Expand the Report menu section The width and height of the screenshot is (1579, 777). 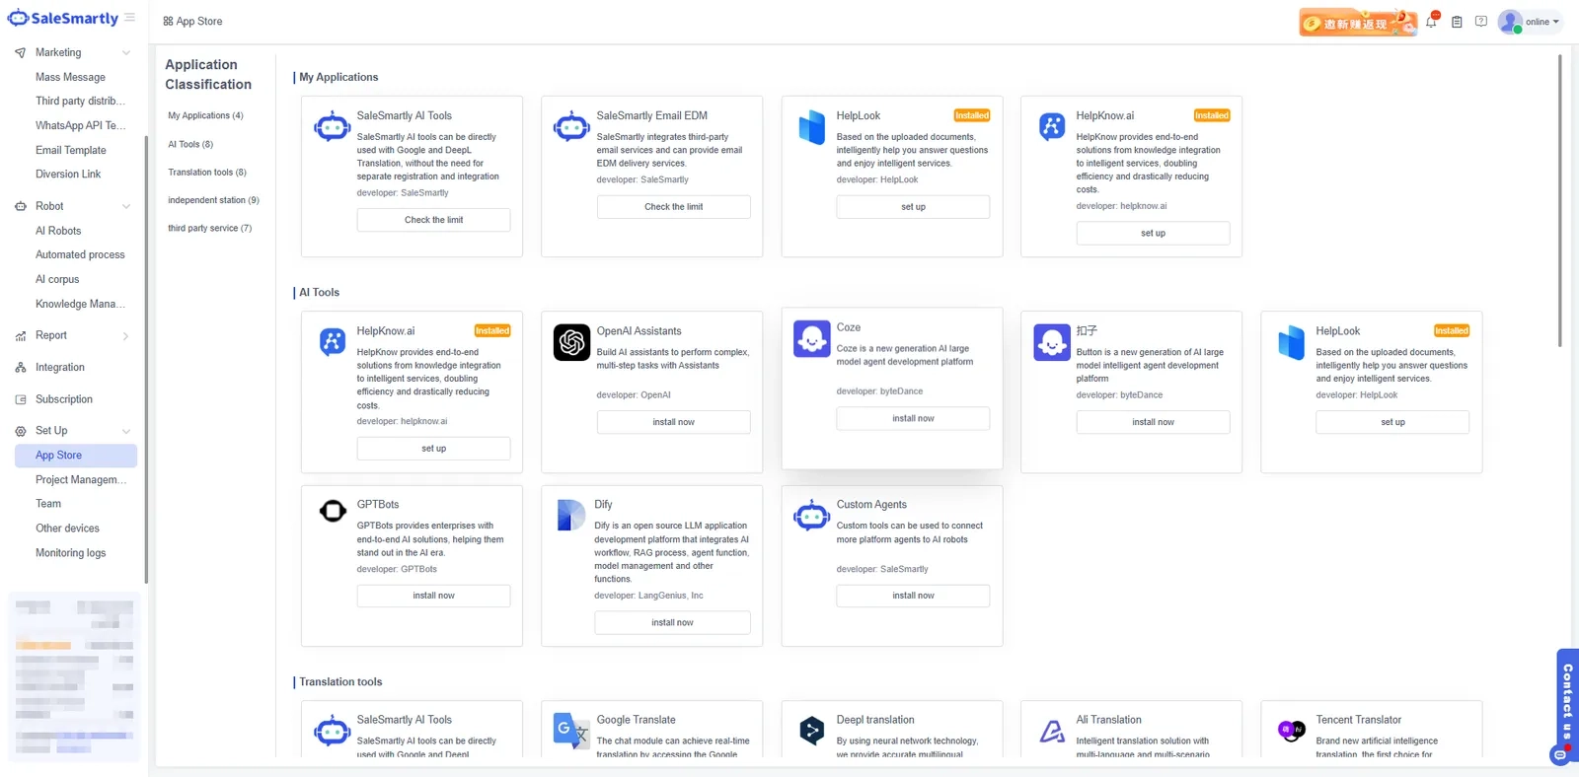point(126,336)
